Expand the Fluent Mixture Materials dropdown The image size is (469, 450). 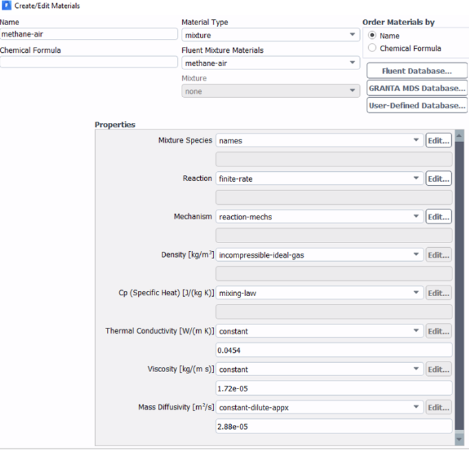pyautogui.click(x=270, y=63)
